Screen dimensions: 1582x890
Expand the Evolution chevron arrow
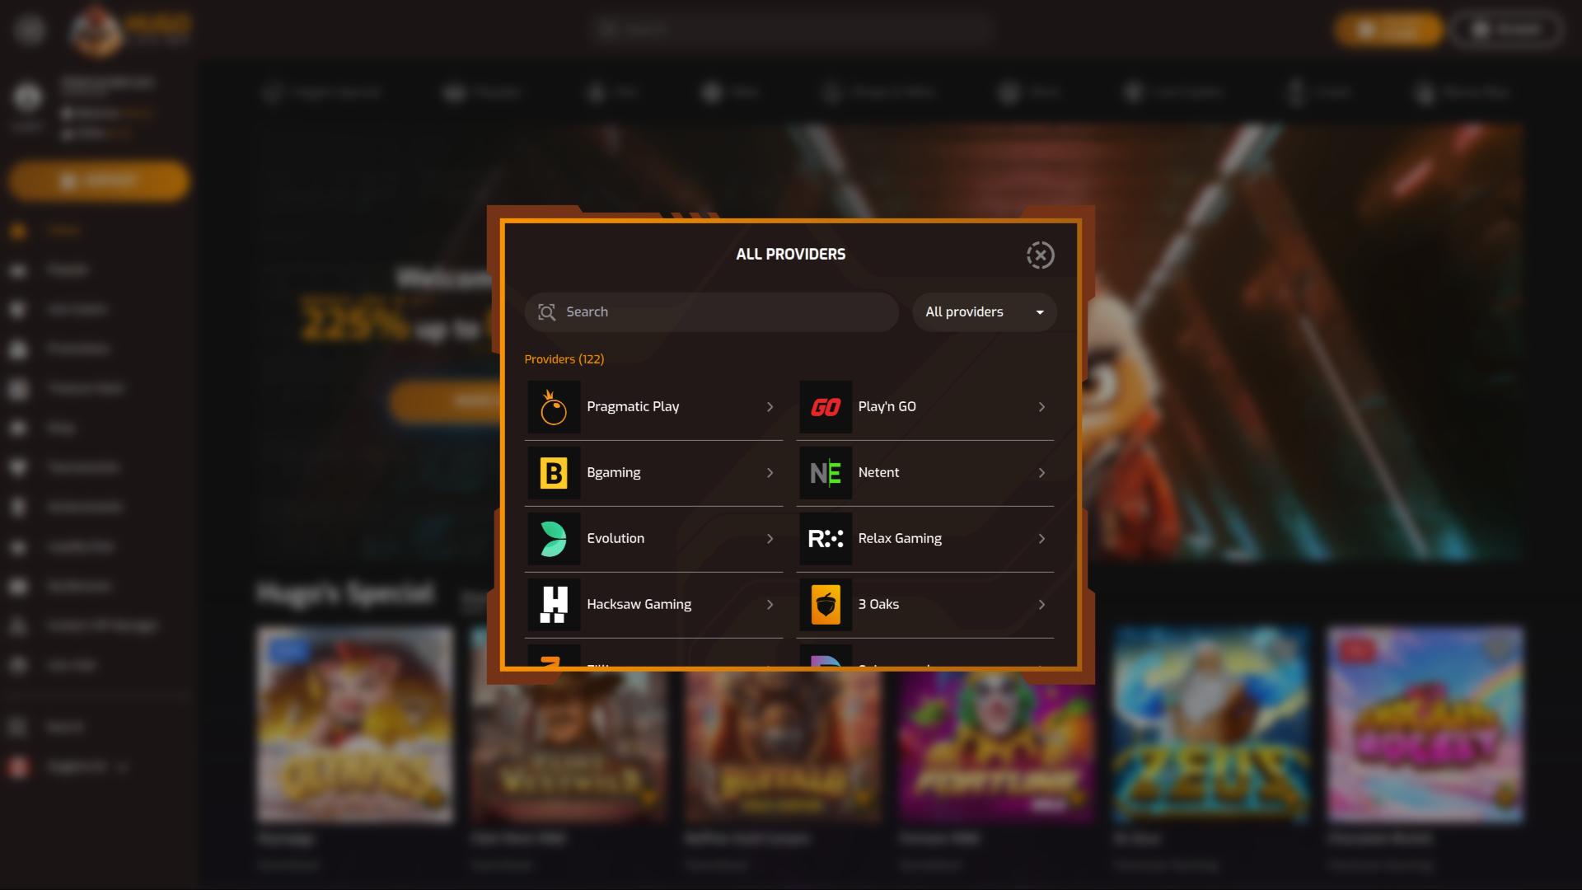(x=770, y=539)
